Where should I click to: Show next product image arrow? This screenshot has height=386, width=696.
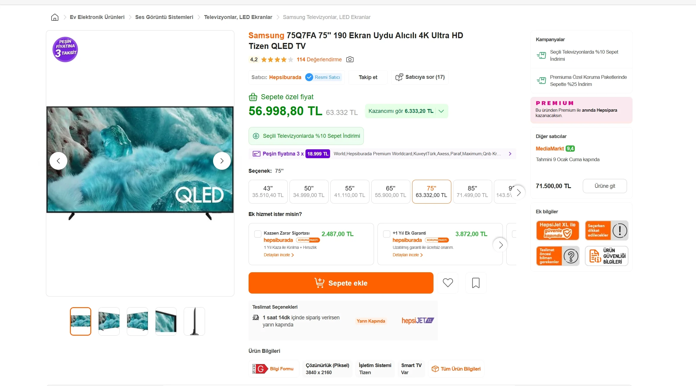(x=222, y=161)
